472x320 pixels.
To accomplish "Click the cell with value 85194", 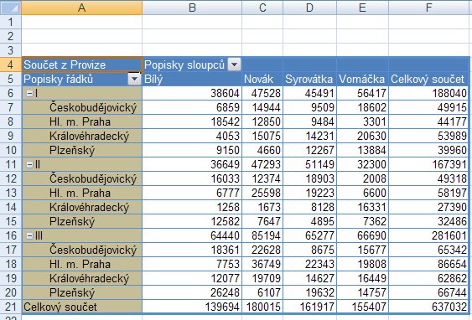I will click(x=262, y=235).
